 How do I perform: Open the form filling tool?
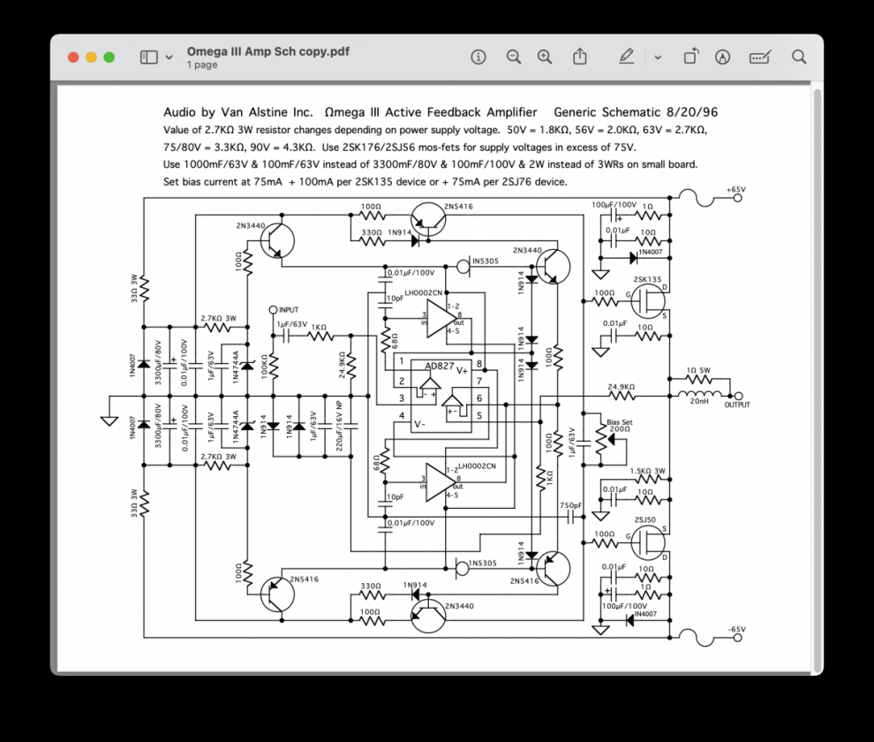point(760,57)
